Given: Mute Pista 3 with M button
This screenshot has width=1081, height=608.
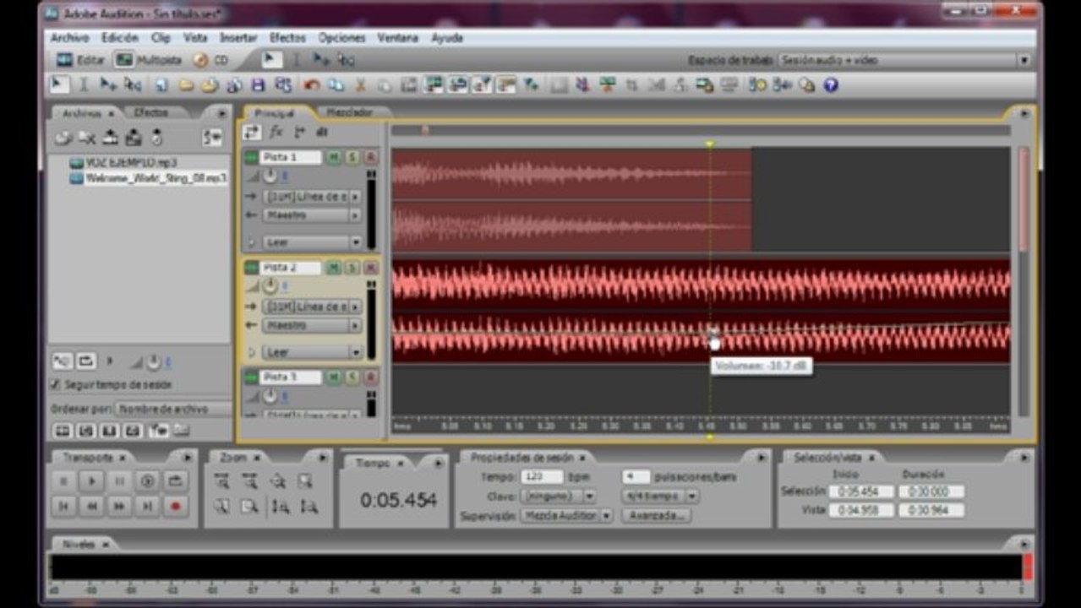Looking at the screenshot, I should point(334,377).
